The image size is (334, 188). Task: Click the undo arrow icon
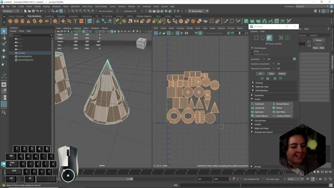pos(37,11)
